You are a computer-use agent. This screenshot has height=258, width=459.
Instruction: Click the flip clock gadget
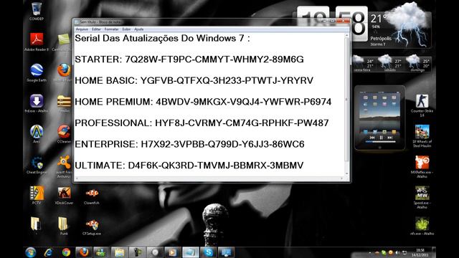332,24
